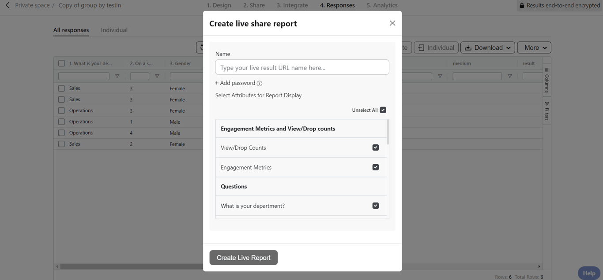The height and width of the screenshot is (280, 603).
Task: Click Create Live Report button
Action: (243, 258)
